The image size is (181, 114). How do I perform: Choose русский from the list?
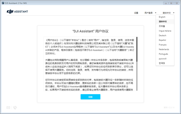[165, 59]
